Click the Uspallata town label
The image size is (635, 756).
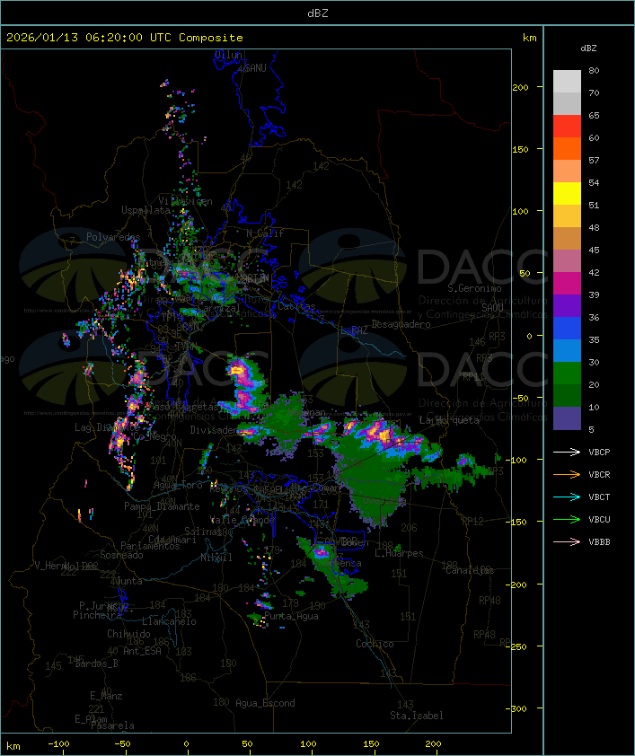(146, 209)
